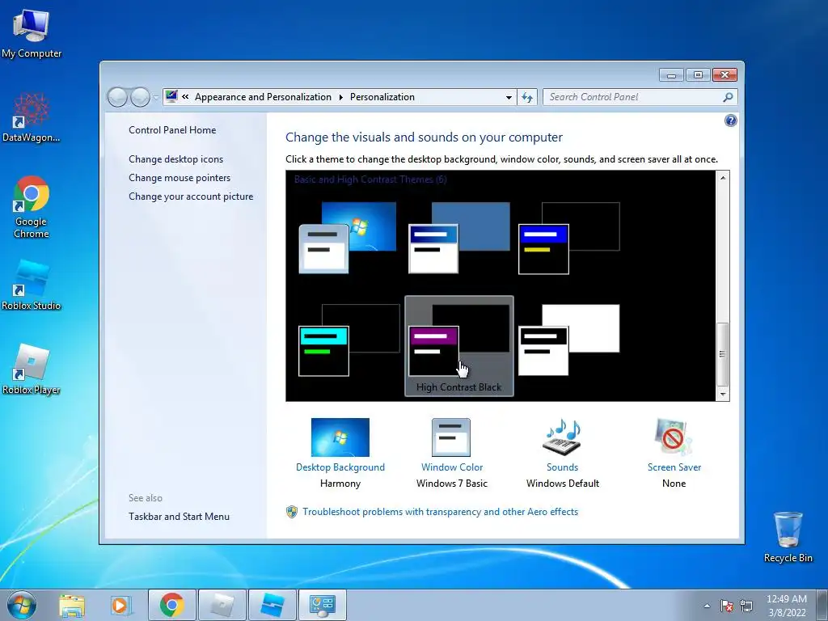
Task: Click the Control Panel address bar icon
Action: pyautogui.click(x=171, y=97)
